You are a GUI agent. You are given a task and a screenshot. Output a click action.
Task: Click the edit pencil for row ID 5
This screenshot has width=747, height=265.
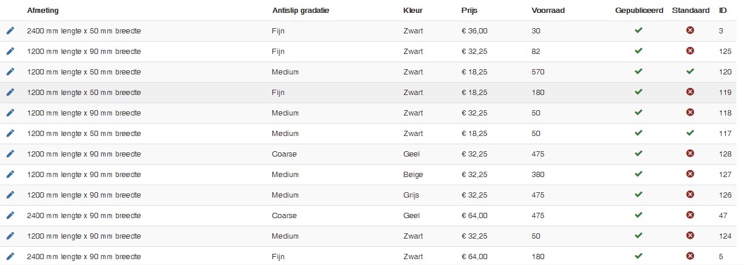[x=10, y=256]
